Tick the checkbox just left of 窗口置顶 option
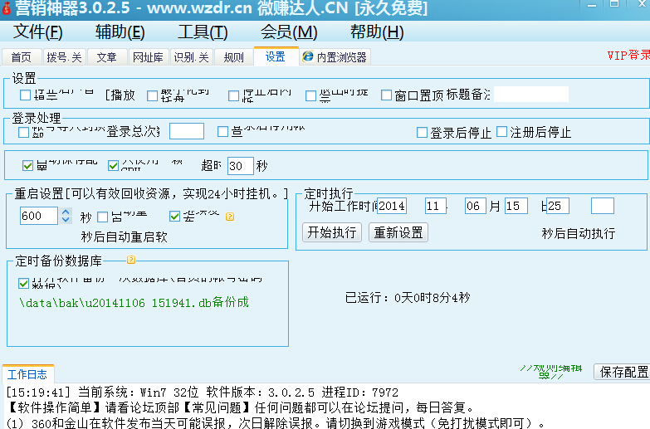Viewport: 650px width, 429px height. 310,95
